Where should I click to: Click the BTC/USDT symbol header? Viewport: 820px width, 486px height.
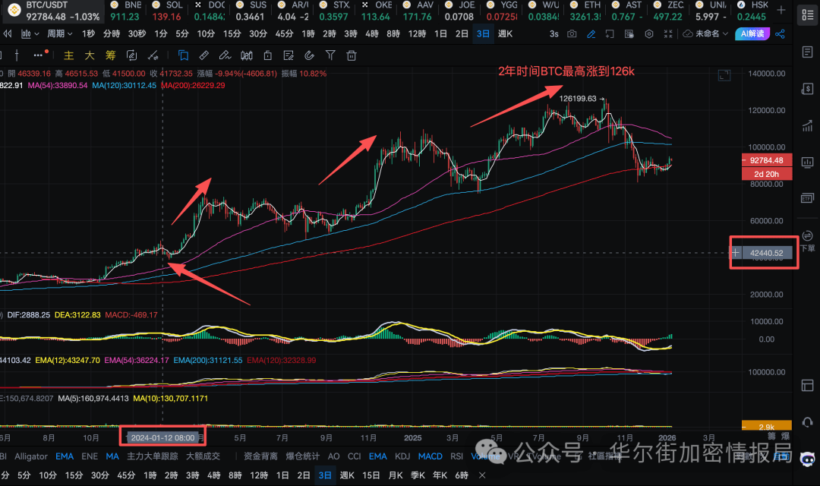[x=46, y=5]
